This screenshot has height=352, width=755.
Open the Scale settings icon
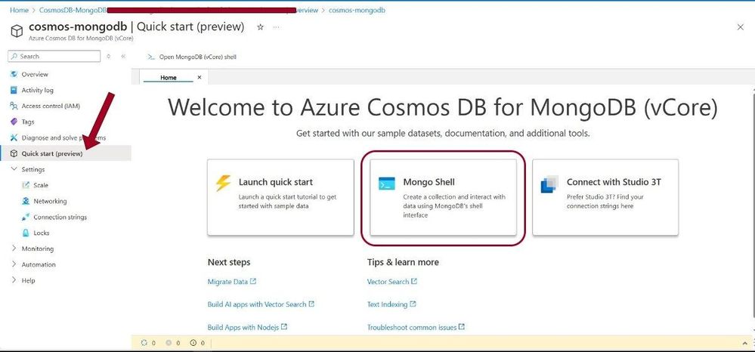pyautogui.click(x=26, y=185)
